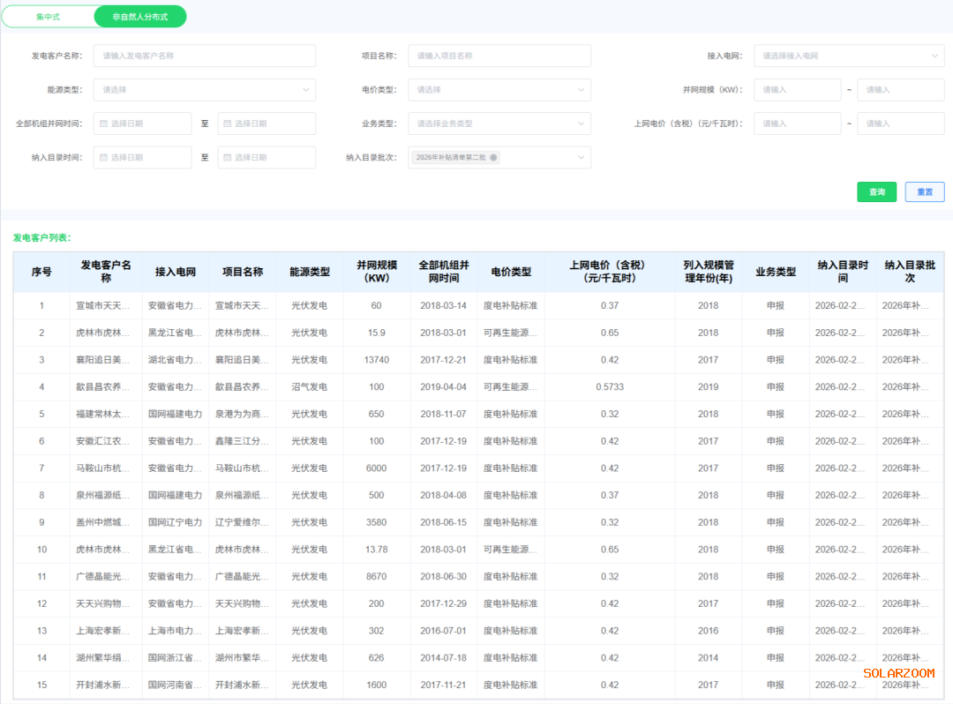The height and width of the screenshot is (704, 953).
Task: Click calendar icon in 纳入目录时间 start date
Action: tap(103, 158)
